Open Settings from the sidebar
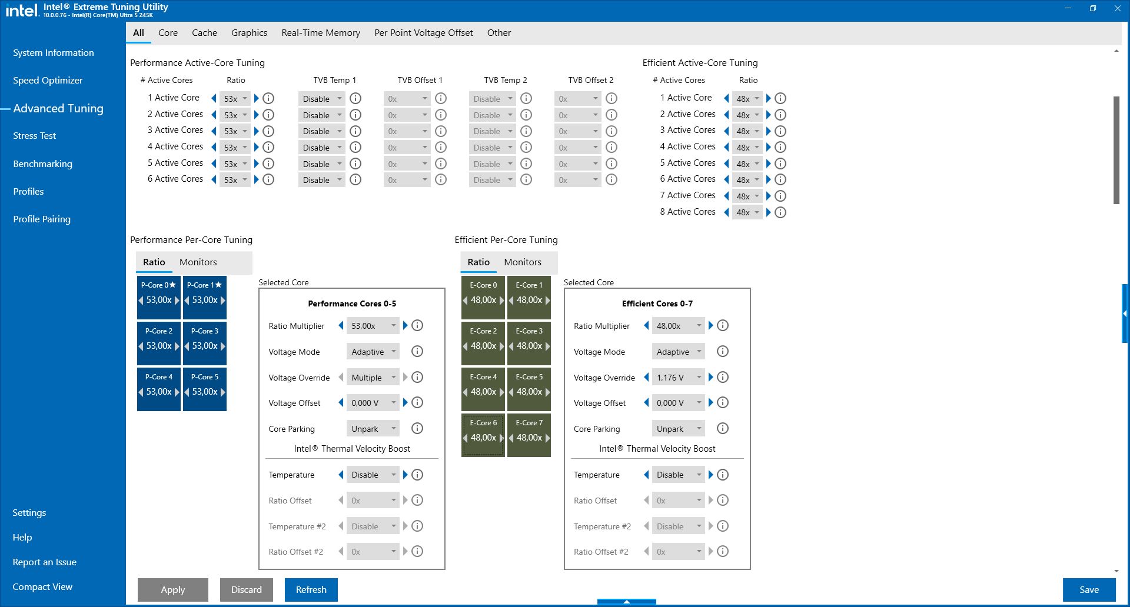 click(29, 513)
